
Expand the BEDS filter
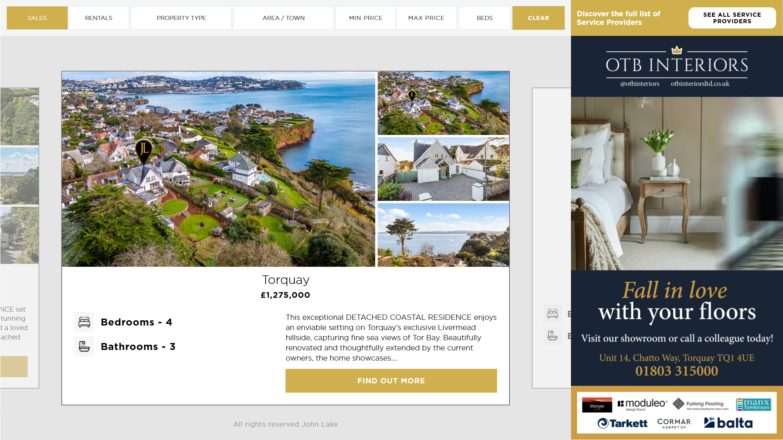(x=484, y=18)
